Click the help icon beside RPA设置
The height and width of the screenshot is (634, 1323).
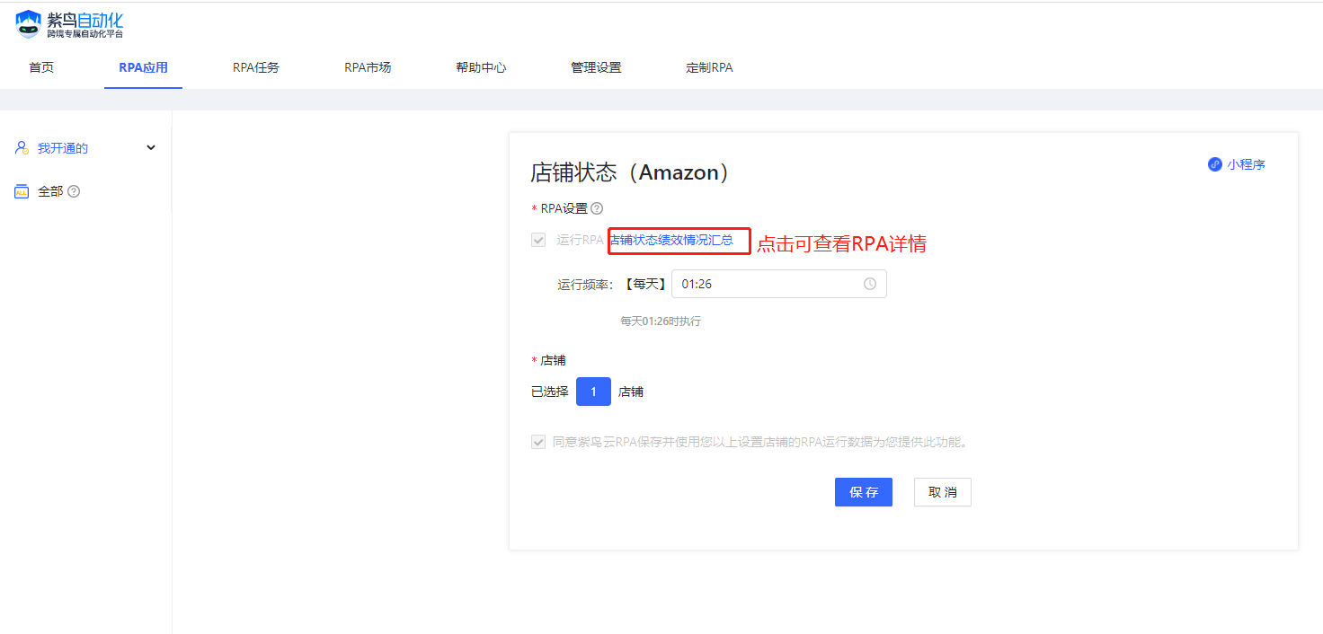click(597, 208)
